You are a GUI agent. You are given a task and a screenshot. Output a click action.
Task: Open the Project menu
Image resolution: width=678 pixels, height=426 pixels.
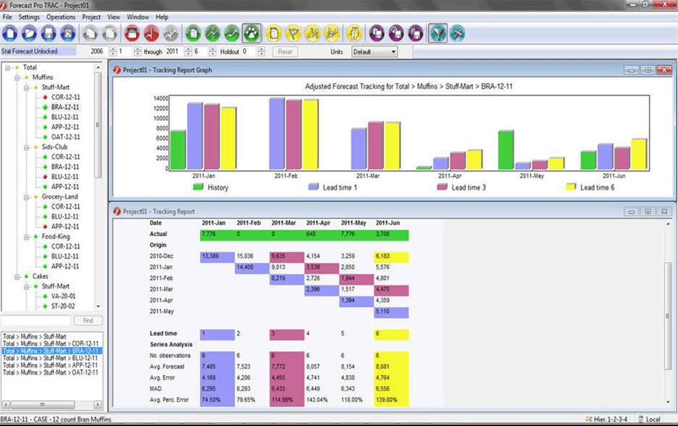[91, 17]
